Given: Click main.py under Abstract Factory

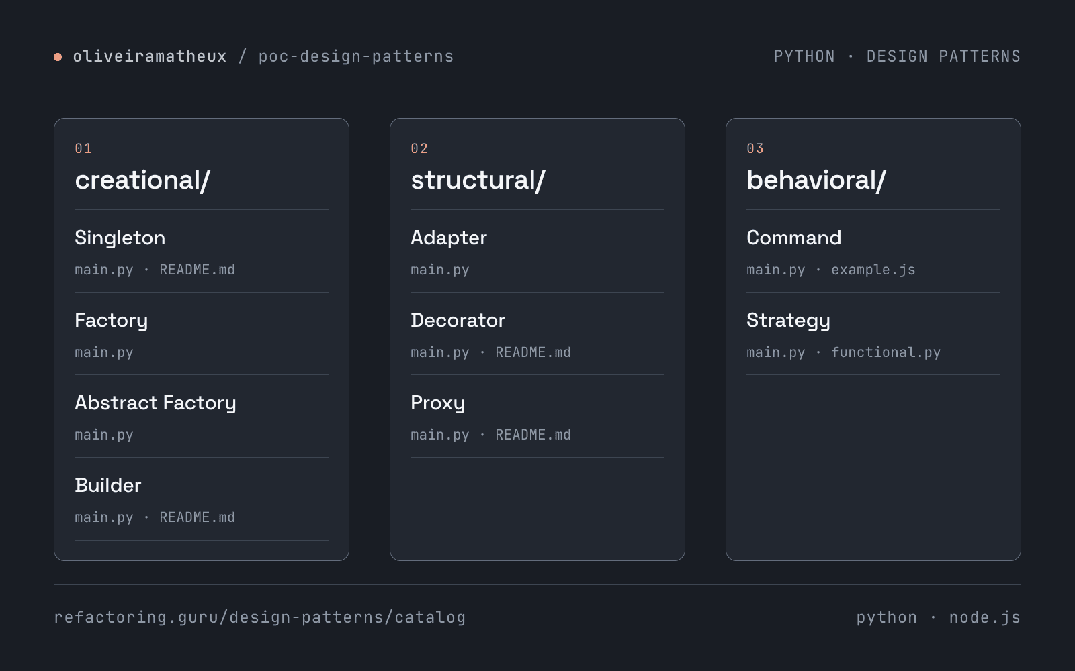Looking at the screenshot, I should [x=104, y=435].
